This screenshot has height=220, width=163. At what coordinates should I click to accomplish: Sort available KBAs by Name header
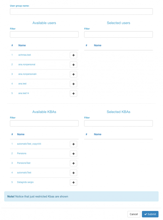21,134
